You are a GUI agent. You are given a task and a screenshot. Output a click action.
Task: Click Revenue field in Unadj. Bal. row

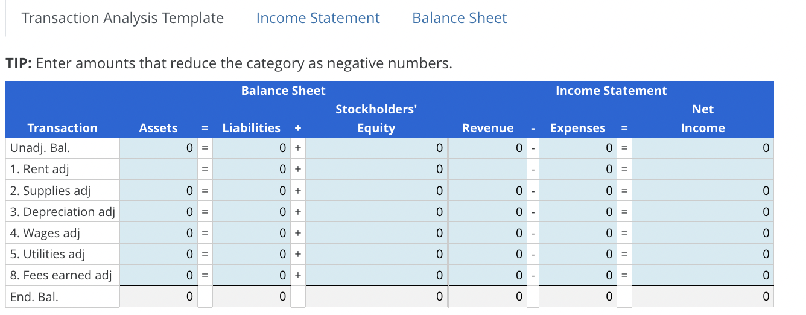tap(487, 148)
